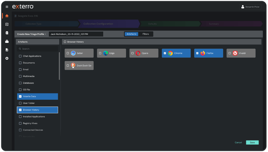Enable the Multimedia checkbox
Image resolution: width=268 pixels, height=152 pixels.
tap(20, 76)
